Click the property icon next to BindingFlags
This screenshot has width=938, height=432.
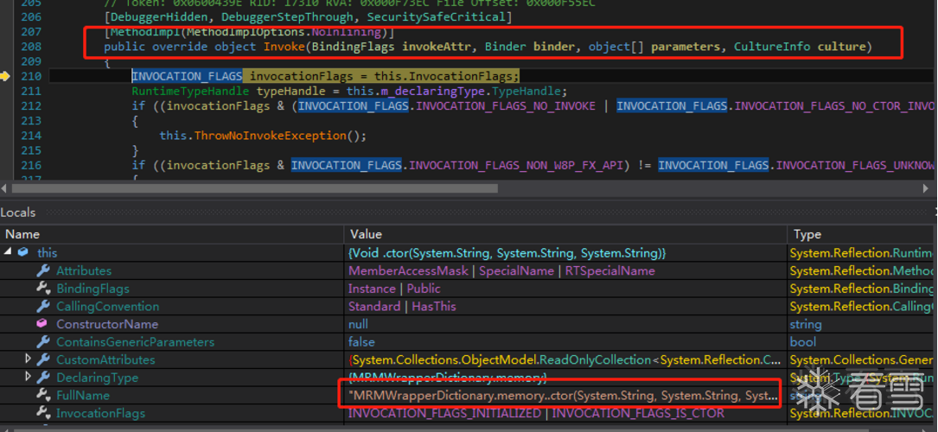coord(43,289)
